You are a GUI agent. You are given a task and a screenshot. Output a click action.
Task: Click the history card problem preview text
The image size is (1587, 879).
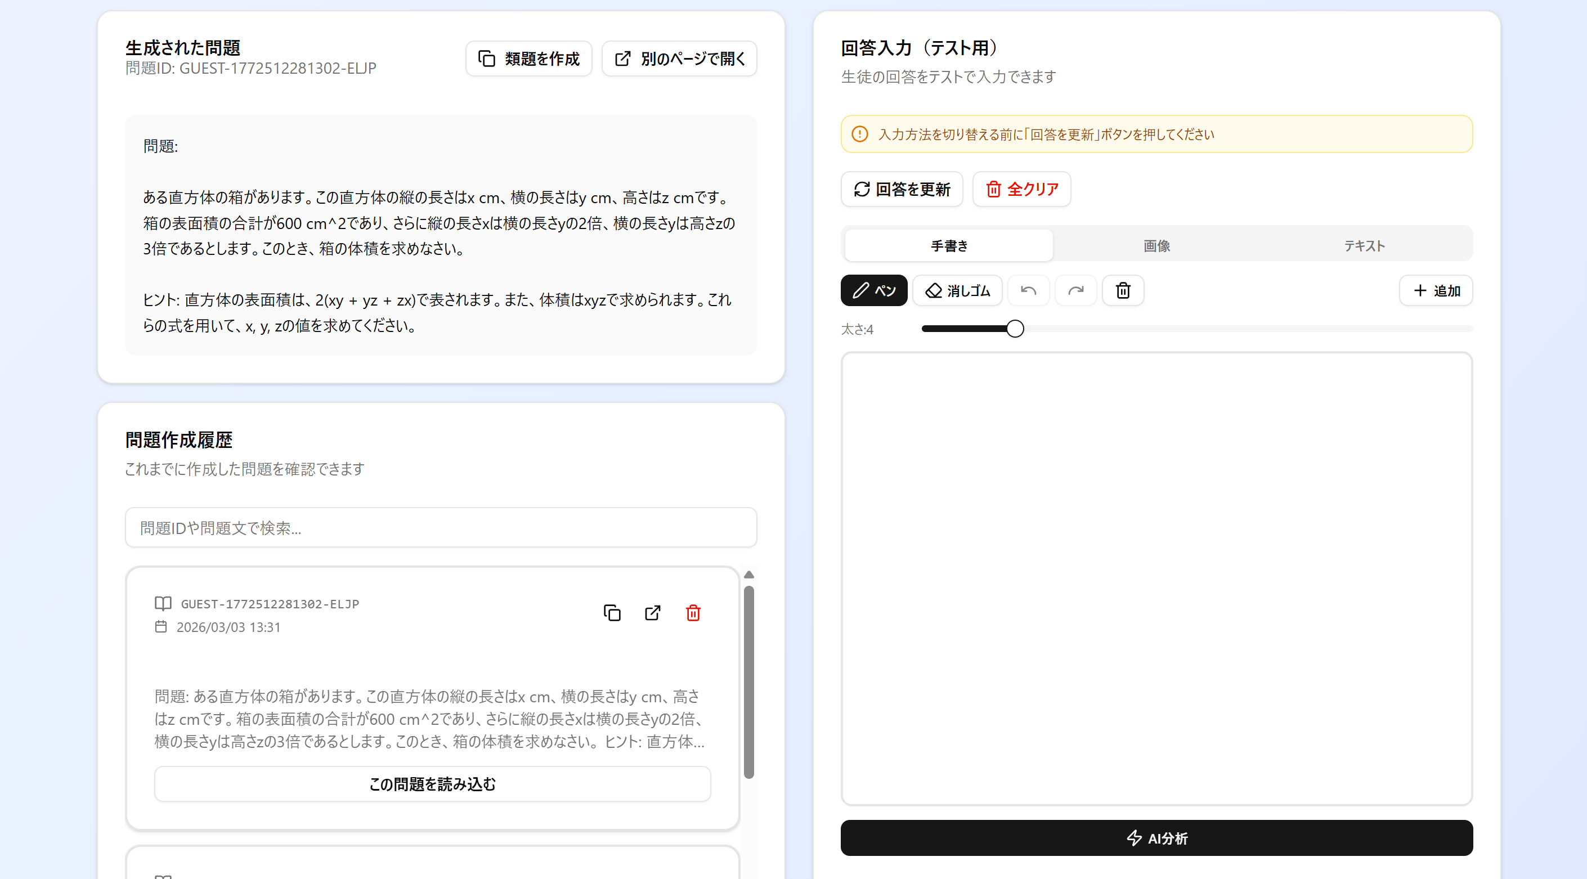coord(429,719)
